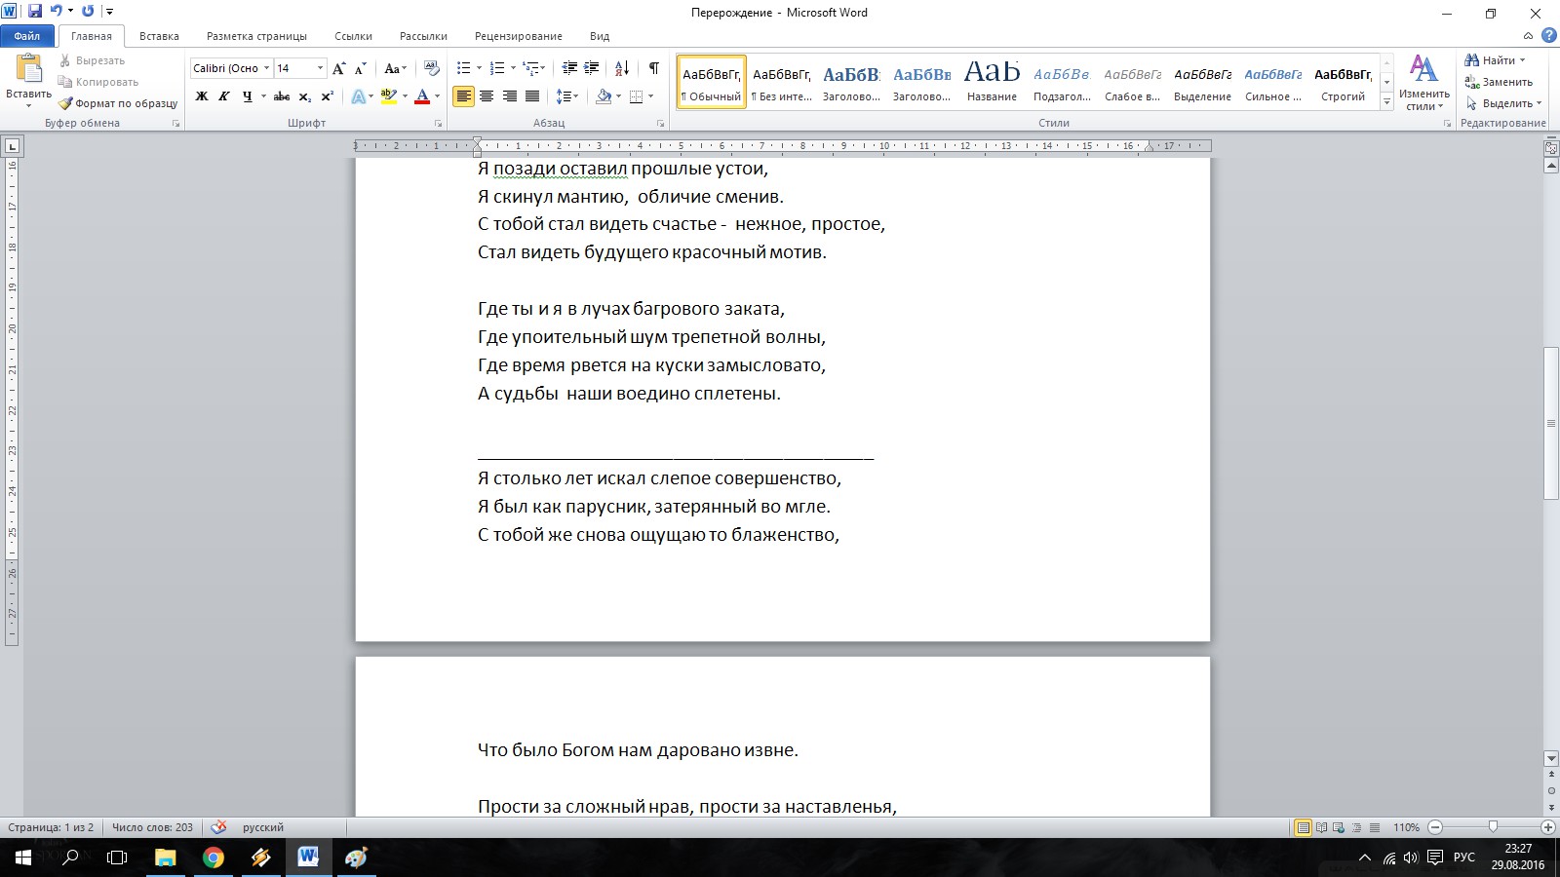Open line spacing options dropdown
Image resolution: width=1560 pixels, height=877 pixels.
(x=566, y=96)
